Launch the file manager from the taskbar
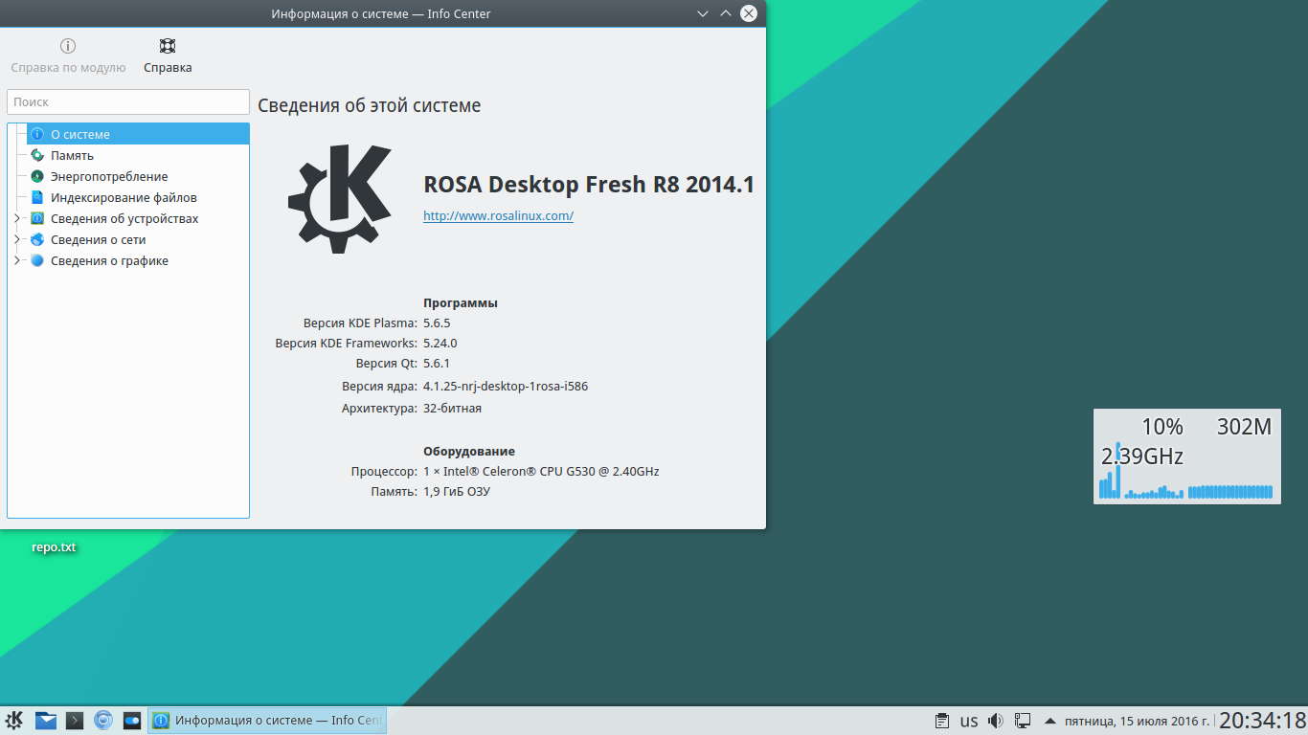This screenshot has width=1308, height=735. (x=46, y=721)
